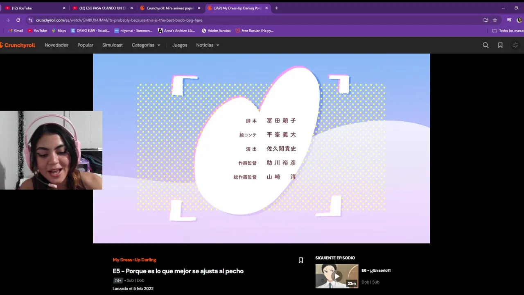Open Chrome profile avatar
524x295 pixels.
pos(519,20)
